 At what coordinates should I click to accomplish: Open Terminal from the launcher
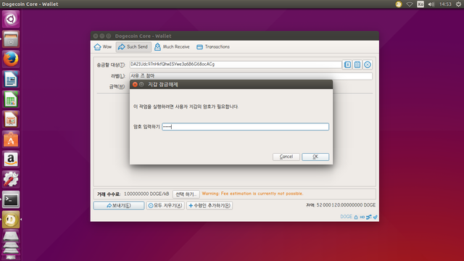tap(11, 200)
